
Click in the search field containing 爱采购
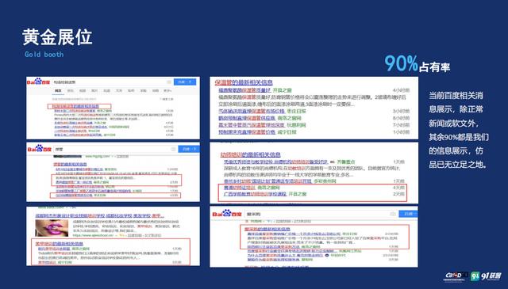click(x=321, y=214)
